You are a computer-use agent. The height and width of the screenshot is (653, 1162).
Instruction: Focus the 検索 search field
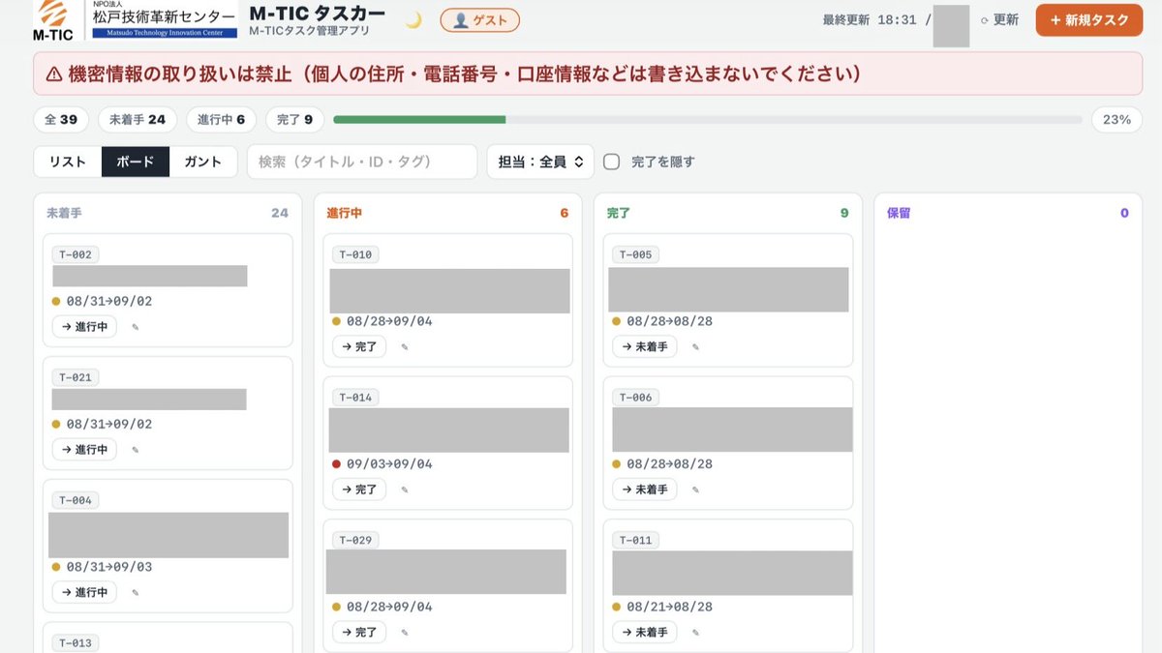[x=362, y=162]
